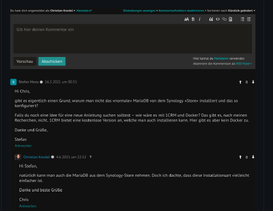The width and height of the screenshot is (273, 211).
Task: Click Kommentarfunktion deaktivieren link
Action: [181, 11]
